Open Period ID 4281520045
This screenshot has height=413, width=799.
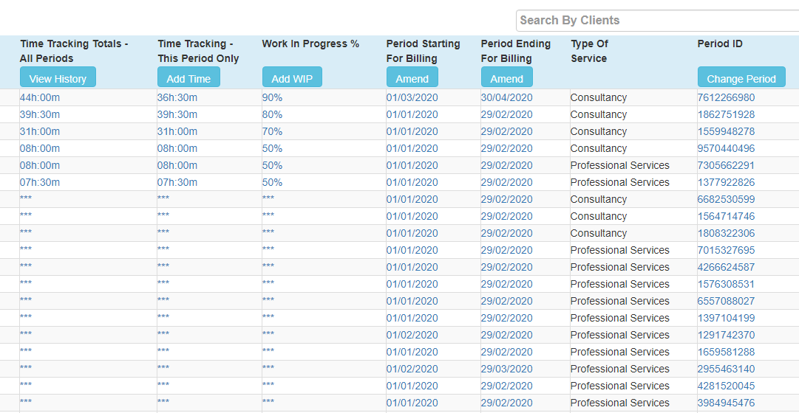(x=726, y=386)
